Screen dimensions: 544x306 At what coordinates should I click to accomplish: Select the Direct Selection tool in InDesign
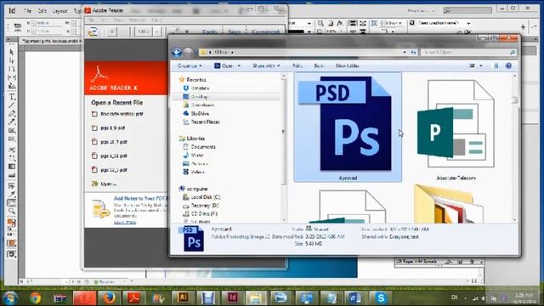[11, 60]
